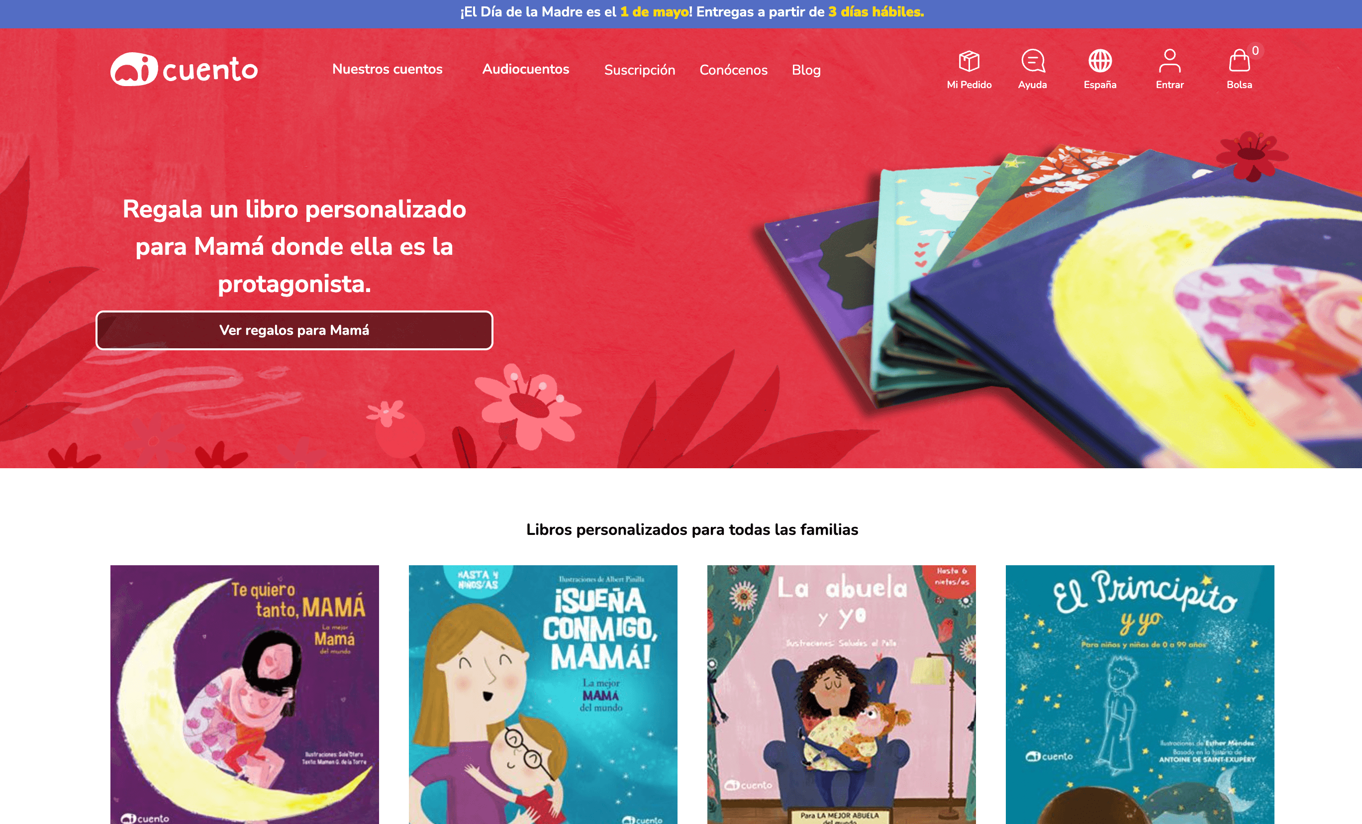Open the Mi Pedido box icon
The image size is (1362, 824).
[969, 61]
